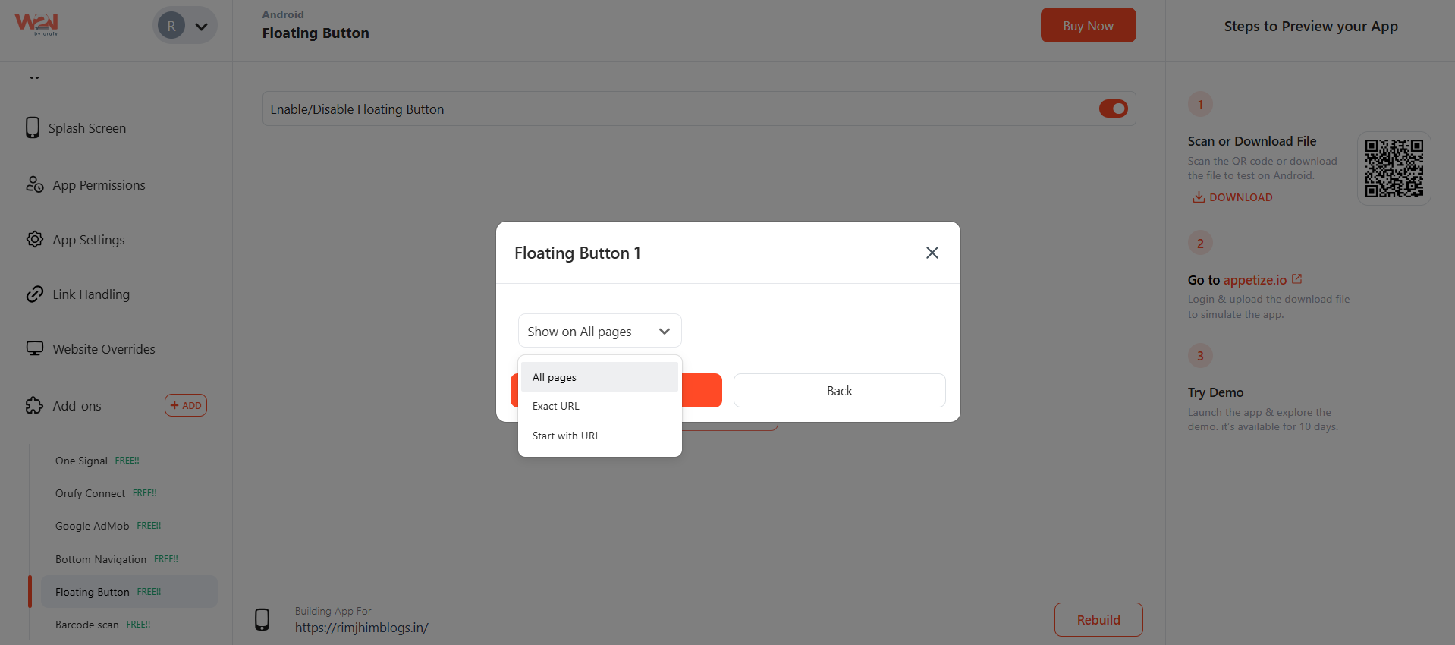The image size is (1455, 645).
Task: Click the App Permissions icon in sidebar
Action: 35,184
